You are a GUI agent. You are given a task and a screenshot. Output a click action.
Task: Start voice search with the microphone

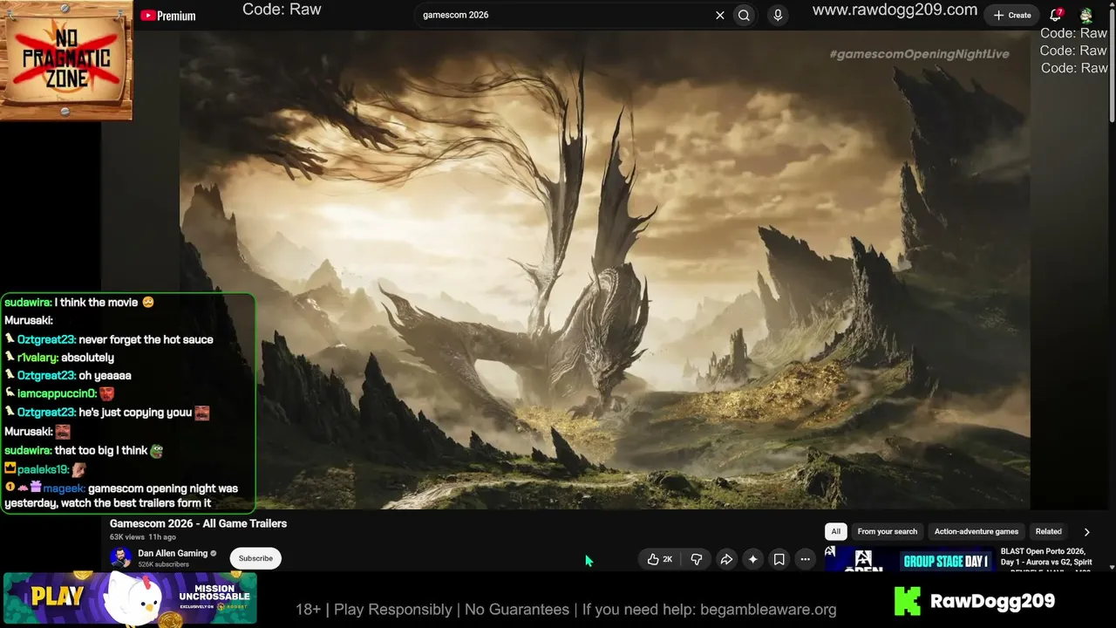(x=778, y=15)
